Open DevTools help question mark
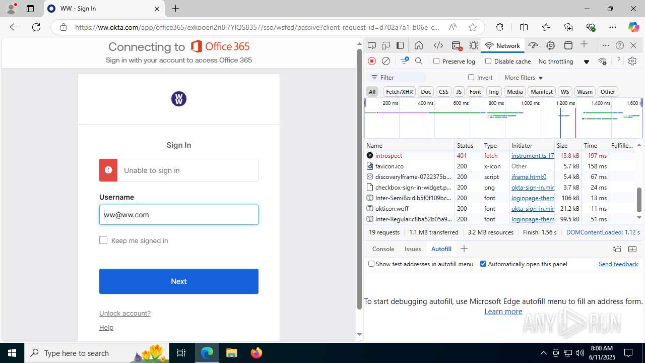The height and width of the screenshot is (363, 645). point(620,45)
